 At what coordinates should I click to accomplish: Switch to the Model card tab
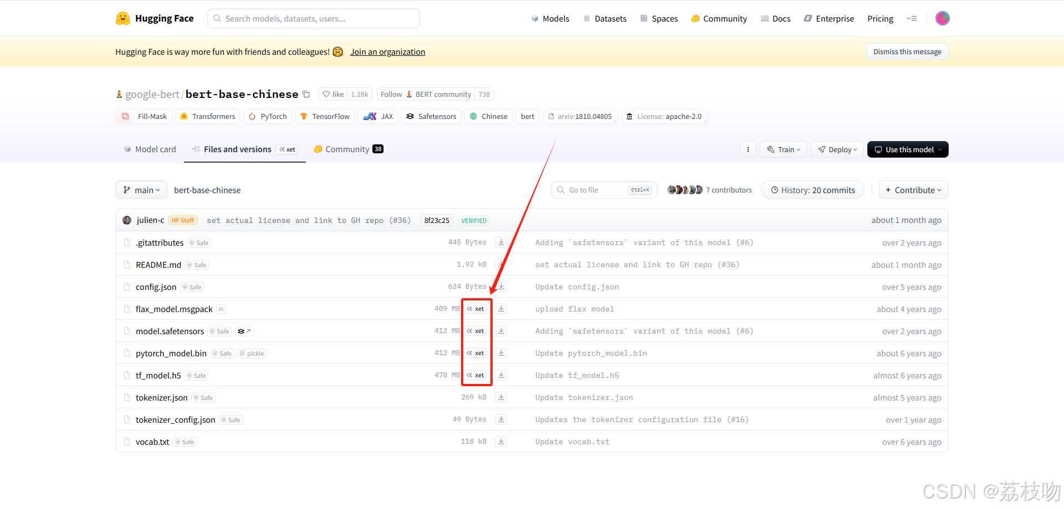click(150, 149)
